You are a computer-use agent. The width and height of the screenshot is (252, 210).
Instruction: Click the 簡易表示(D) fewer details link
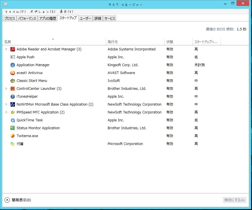(x=21, y=200)
